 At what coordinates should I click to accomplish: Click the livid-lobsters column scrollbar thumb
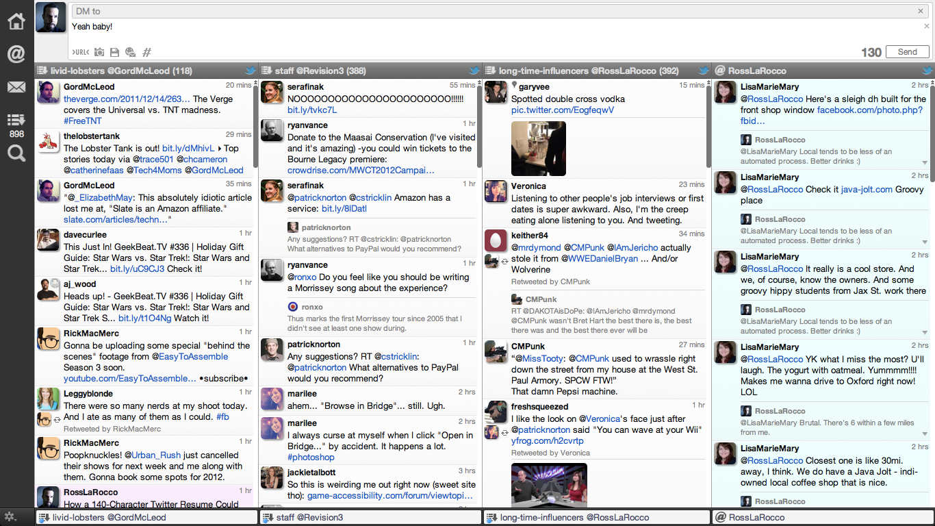(x=256, y=127)
